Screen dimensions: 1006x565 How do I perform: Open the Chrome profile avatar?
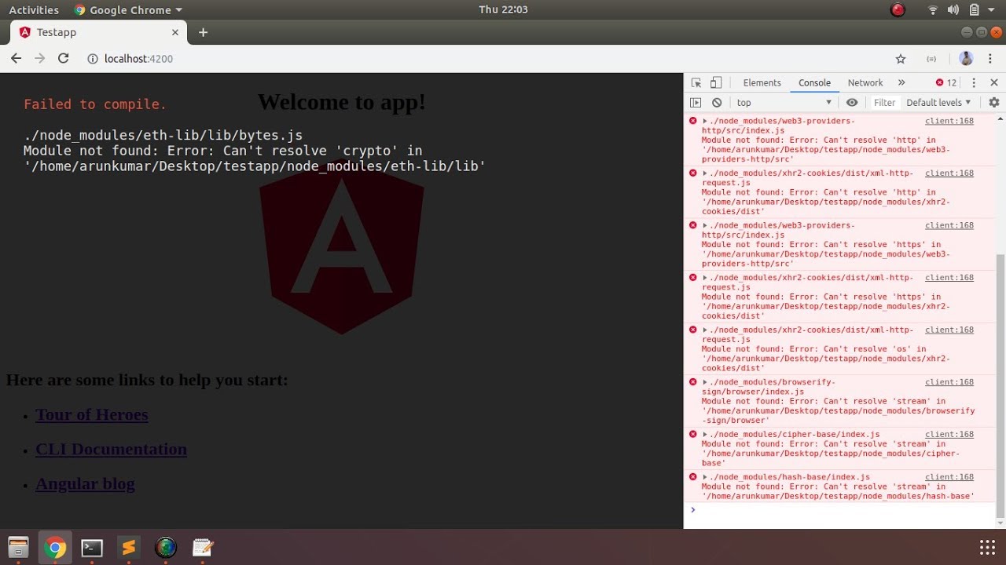(967, 59)
